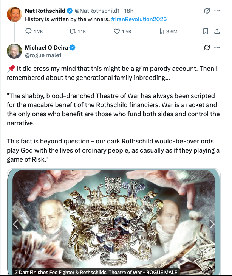Viewport: 232px width, 276px height.
Task: Go to next image with right arrow
Action: [212, 224]
